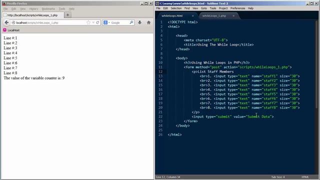Open Sublime Text Edit menu
The height and width of the screenshot is (180, 320).
pos(165,8)
